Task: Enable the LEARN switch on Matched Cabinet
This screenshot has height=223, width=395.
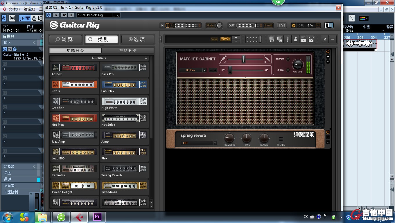Action: tap(288, 70)
